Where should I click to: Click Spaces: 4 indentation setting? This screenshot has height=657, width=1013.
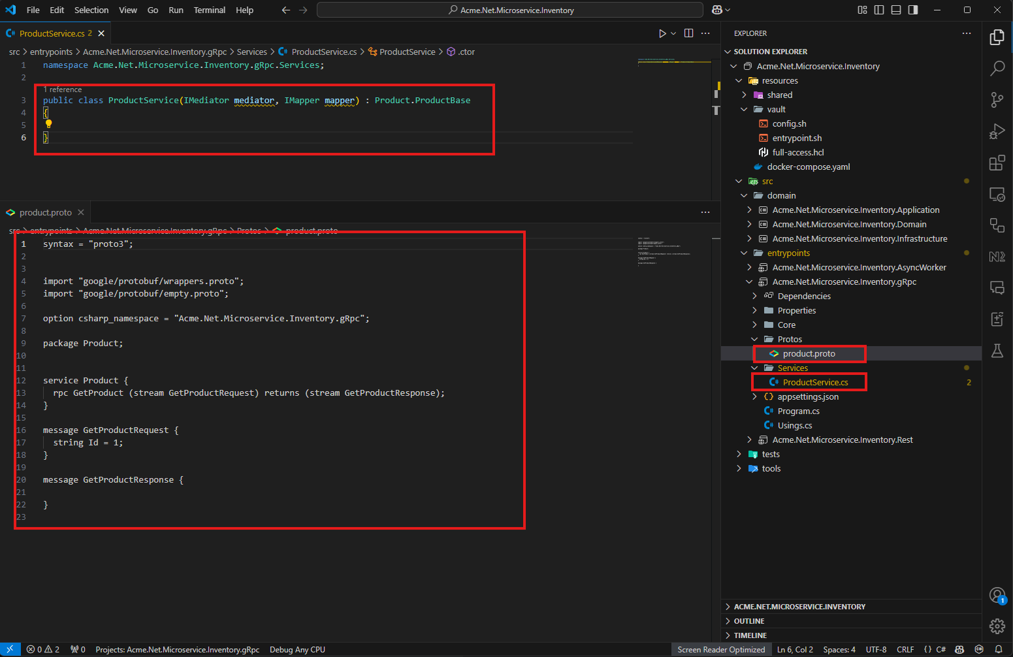point(839,650)
